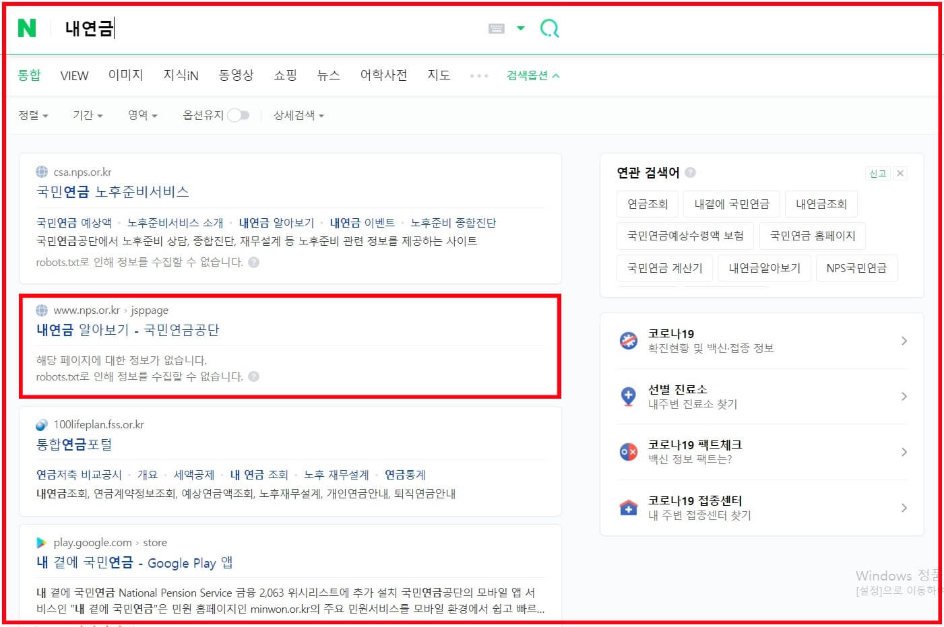Screen dimensions: 944x627
Task: Open the 노후 재무설계 sublink
Action: 336,475
